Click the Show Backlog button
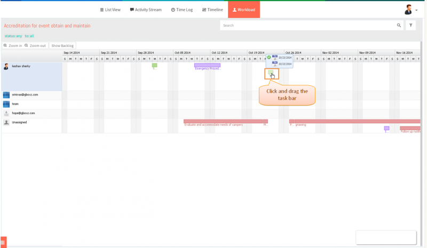 tap(62, 46)
